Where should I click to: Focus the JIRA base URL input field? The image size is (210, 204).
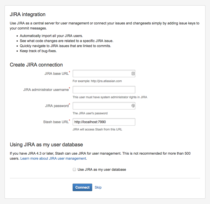pyautogui.click(x=104, y=74)
